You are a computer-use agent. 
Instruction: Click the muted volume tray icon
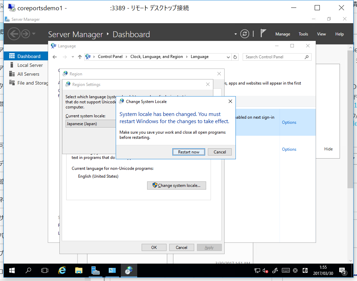[x=265, y=270]
